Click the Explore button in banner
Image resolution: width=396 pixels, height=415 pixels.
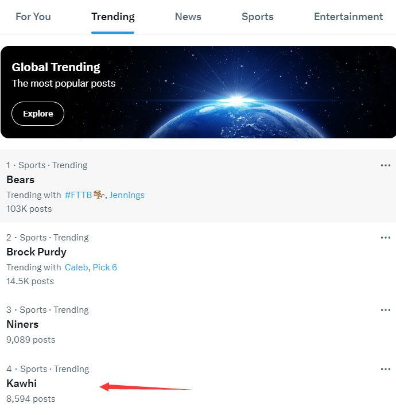(38, 114)
